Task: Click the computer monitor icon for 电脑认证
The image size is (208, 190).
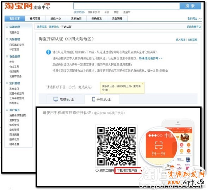Action: pos(56,99)
